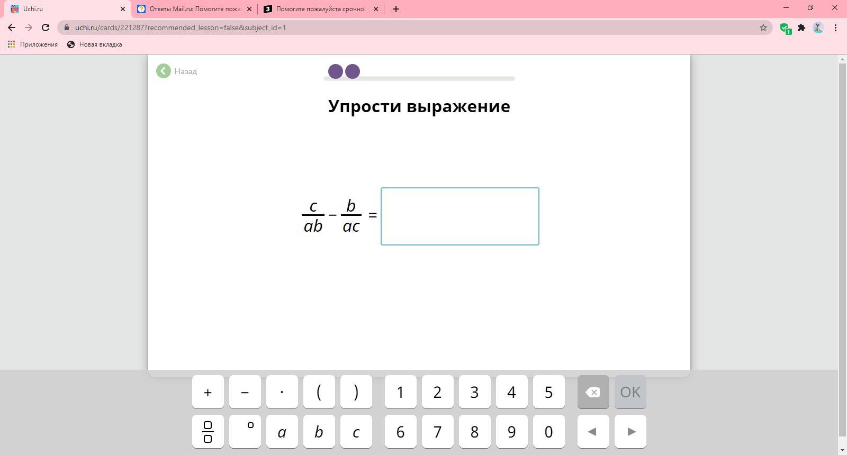Tap the multiplication dot key
This screenshot has width=847, height=455.
pos(282,392)
